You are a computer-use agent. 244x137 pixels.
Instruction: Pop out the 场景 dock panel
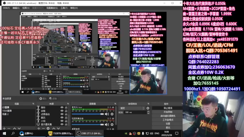(x=33, y=104)
